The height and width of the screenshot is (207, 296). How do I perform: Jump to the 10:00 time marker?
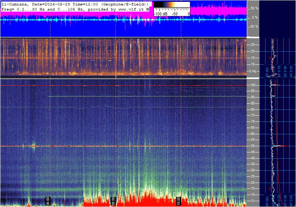[x=178, y=201]
